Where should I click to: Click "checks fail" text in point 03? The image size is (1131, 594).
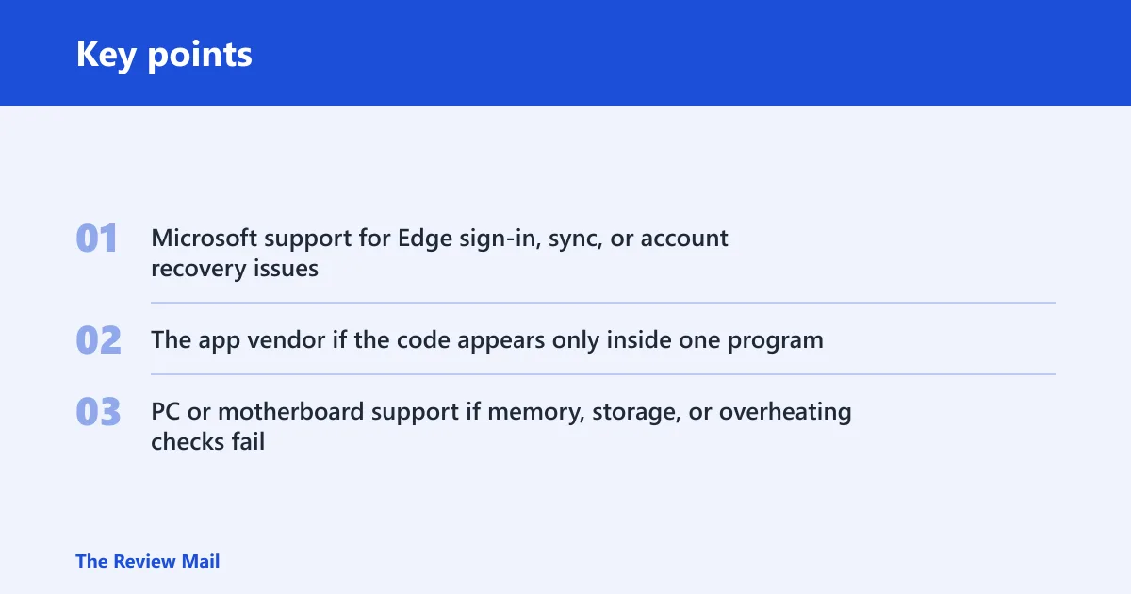207,441
